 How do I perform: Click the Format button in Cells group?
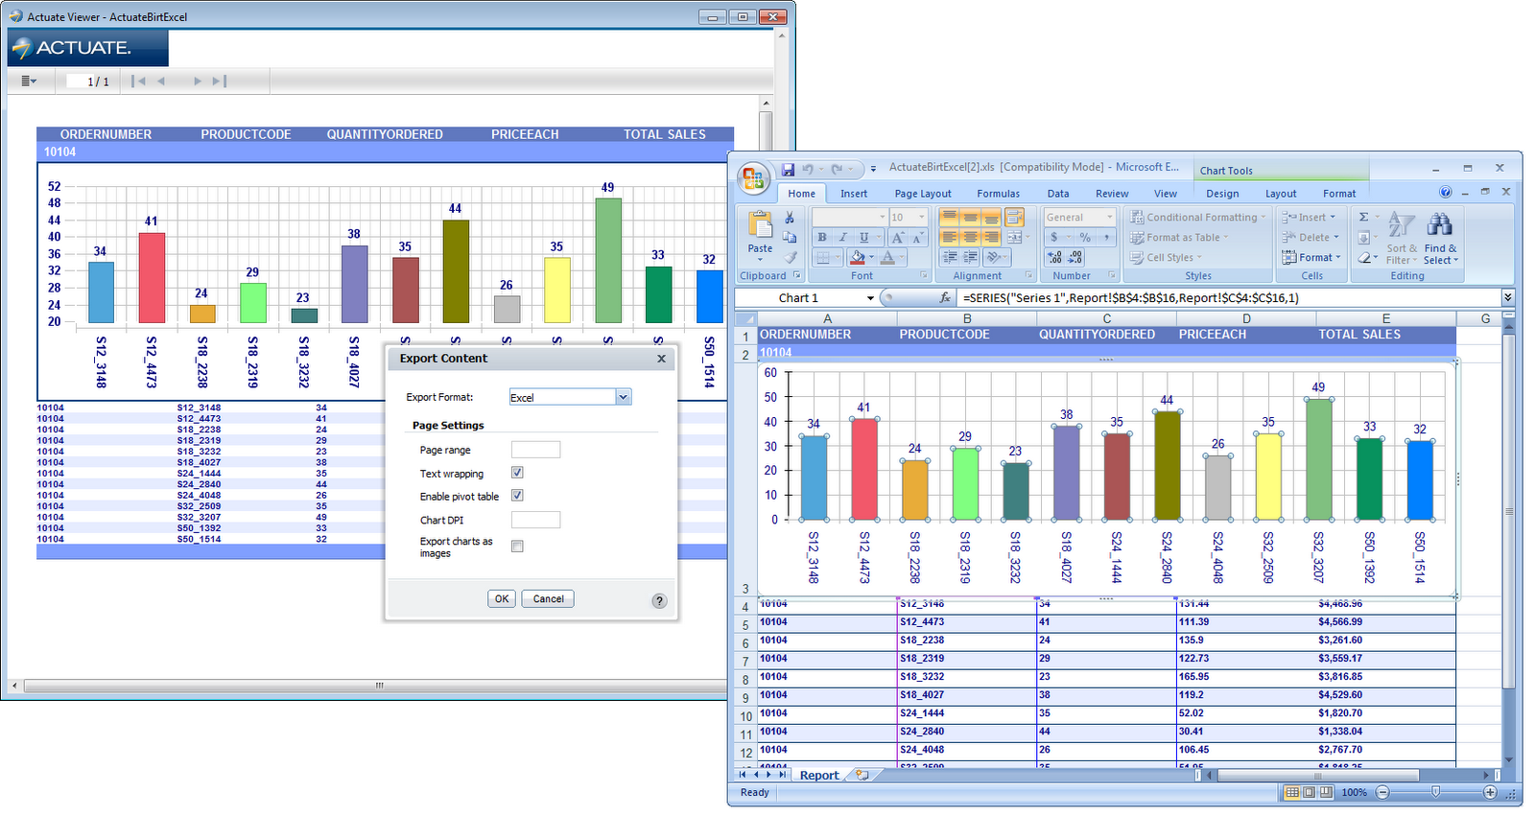click(x=1311, y=257)
